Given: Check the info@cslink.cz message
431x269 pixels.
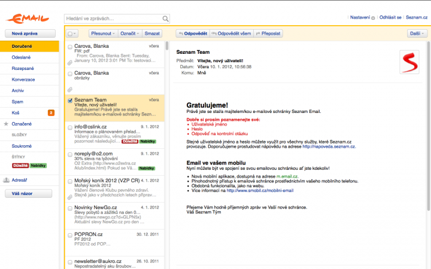Looking at the screenshot, I should (70, 128).
